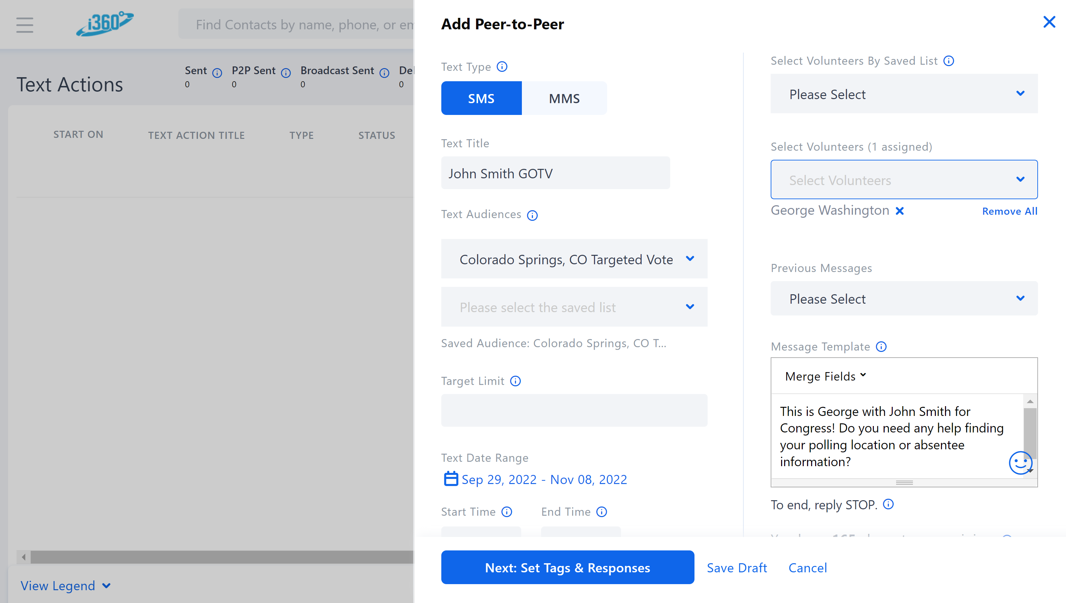This screenshot has width=1066, height=603.
Task: Expand the View Legend section
Action: click(65, 585)
